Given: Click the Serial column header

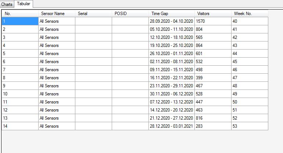Looking at the screenshot, I should pos(93,14).
